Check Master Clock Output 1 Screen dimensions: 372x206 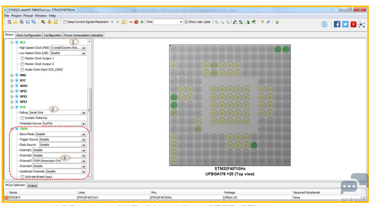pyautogui.click(x=22, y=58)
